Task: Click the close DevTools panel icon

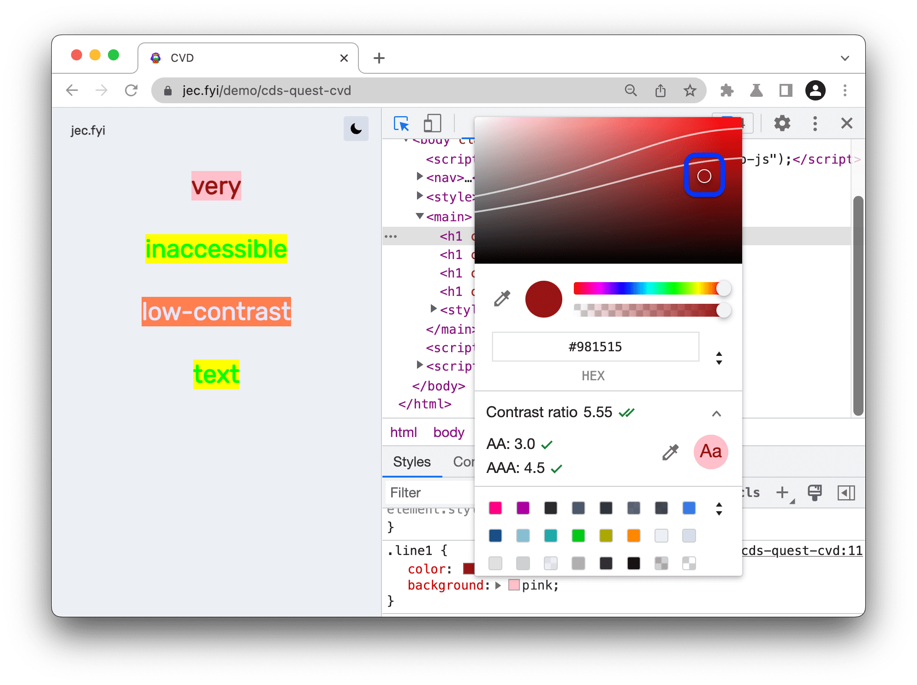Action: point(846,123)
